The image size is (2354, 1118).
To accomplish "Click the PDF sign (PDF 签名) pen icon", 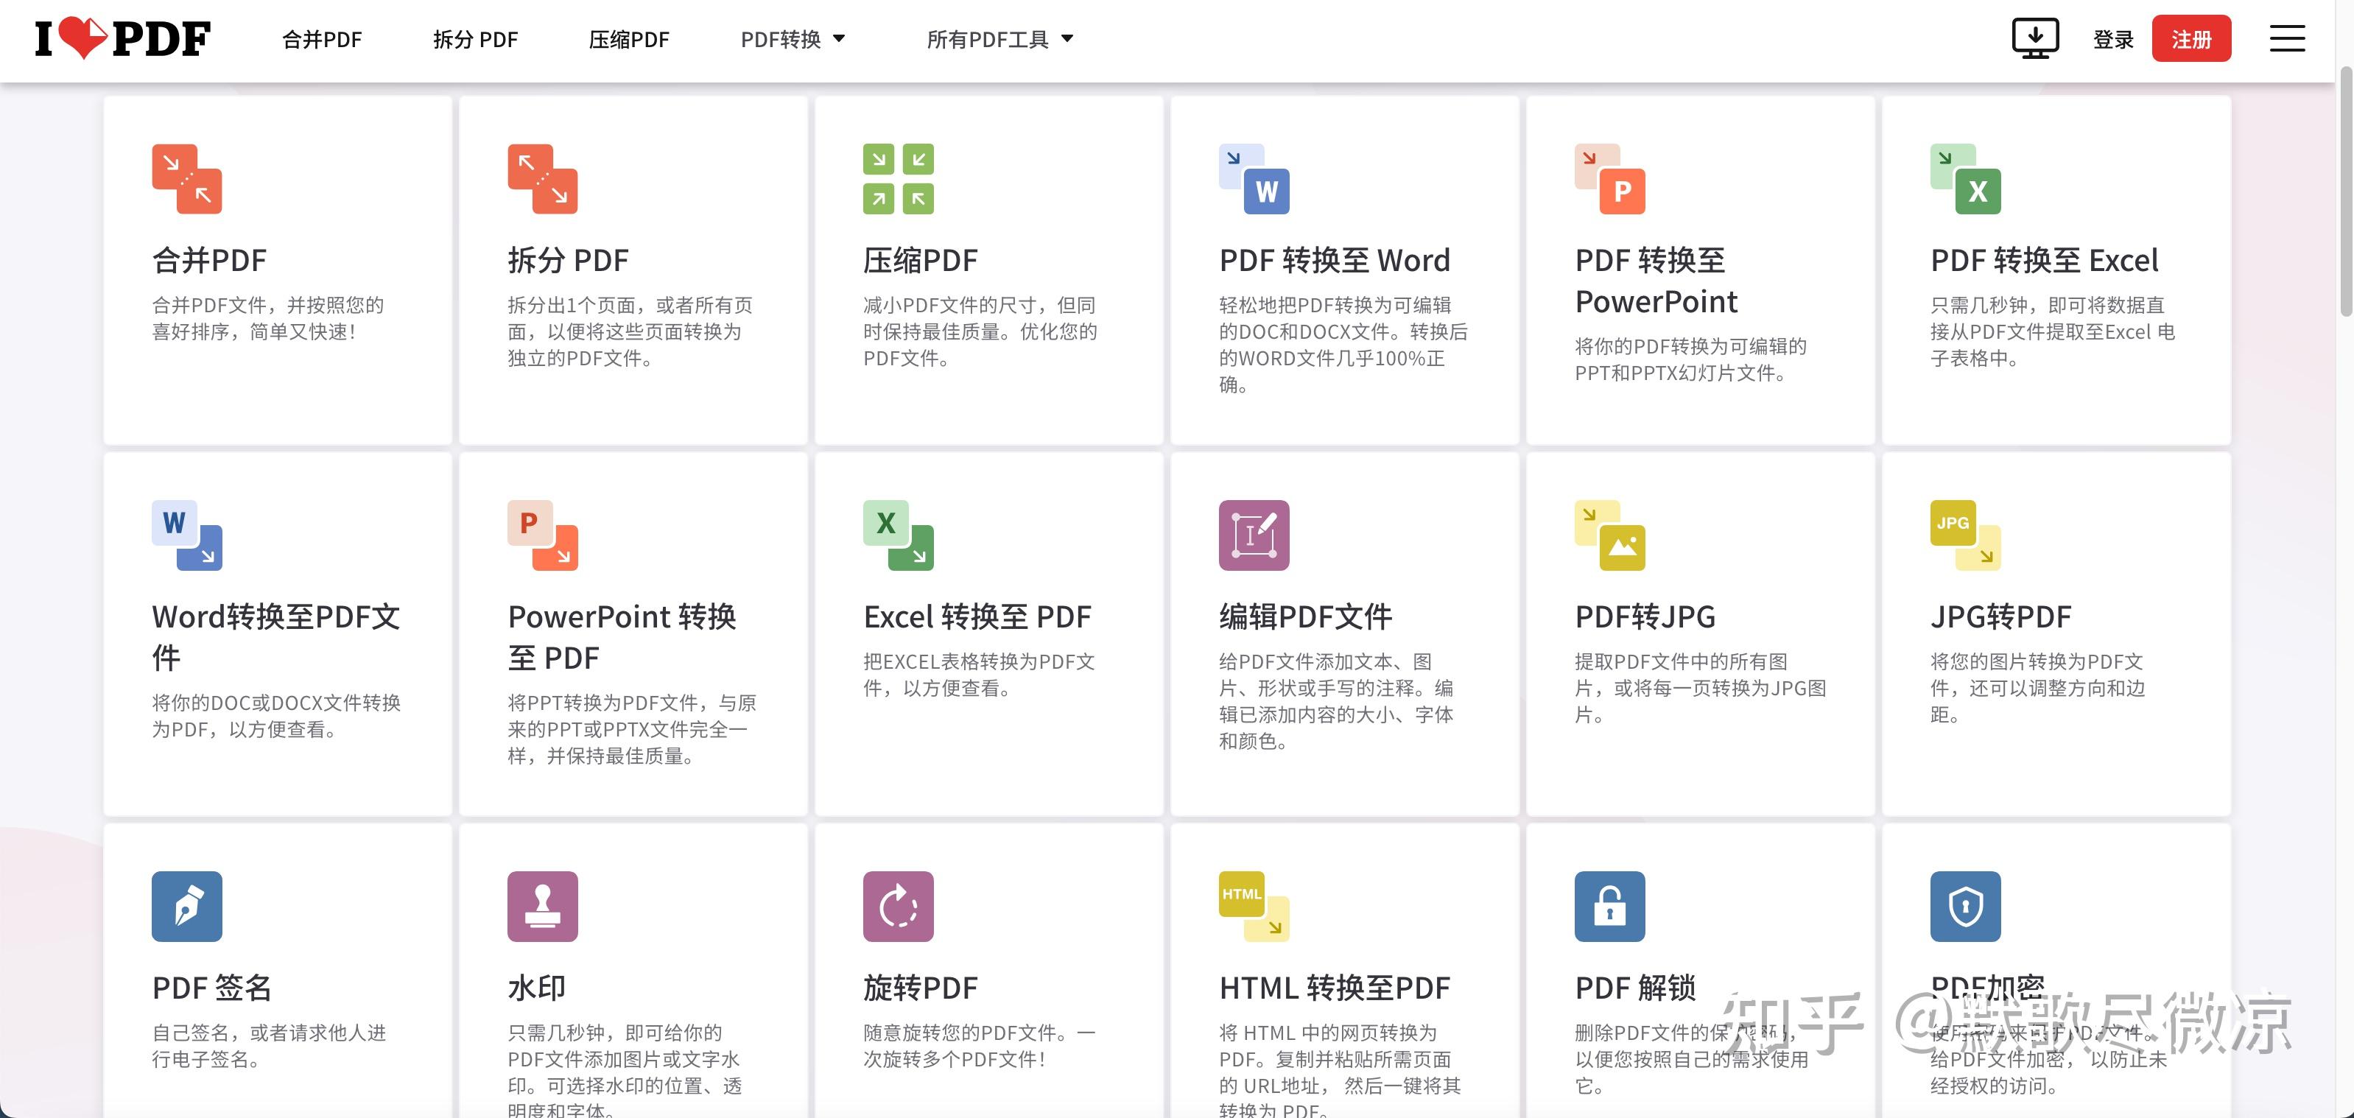I will click(x=186, y=906).
